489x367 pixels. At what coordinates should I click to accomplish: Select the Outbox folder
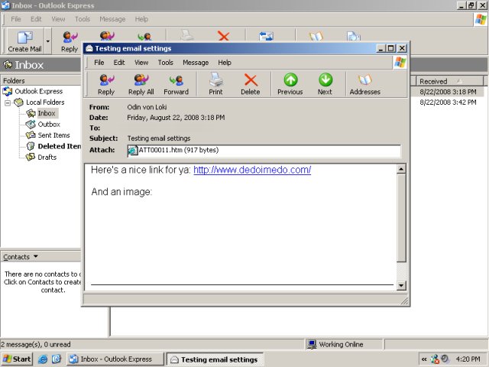pyautogui.click(x=49, y=124)
